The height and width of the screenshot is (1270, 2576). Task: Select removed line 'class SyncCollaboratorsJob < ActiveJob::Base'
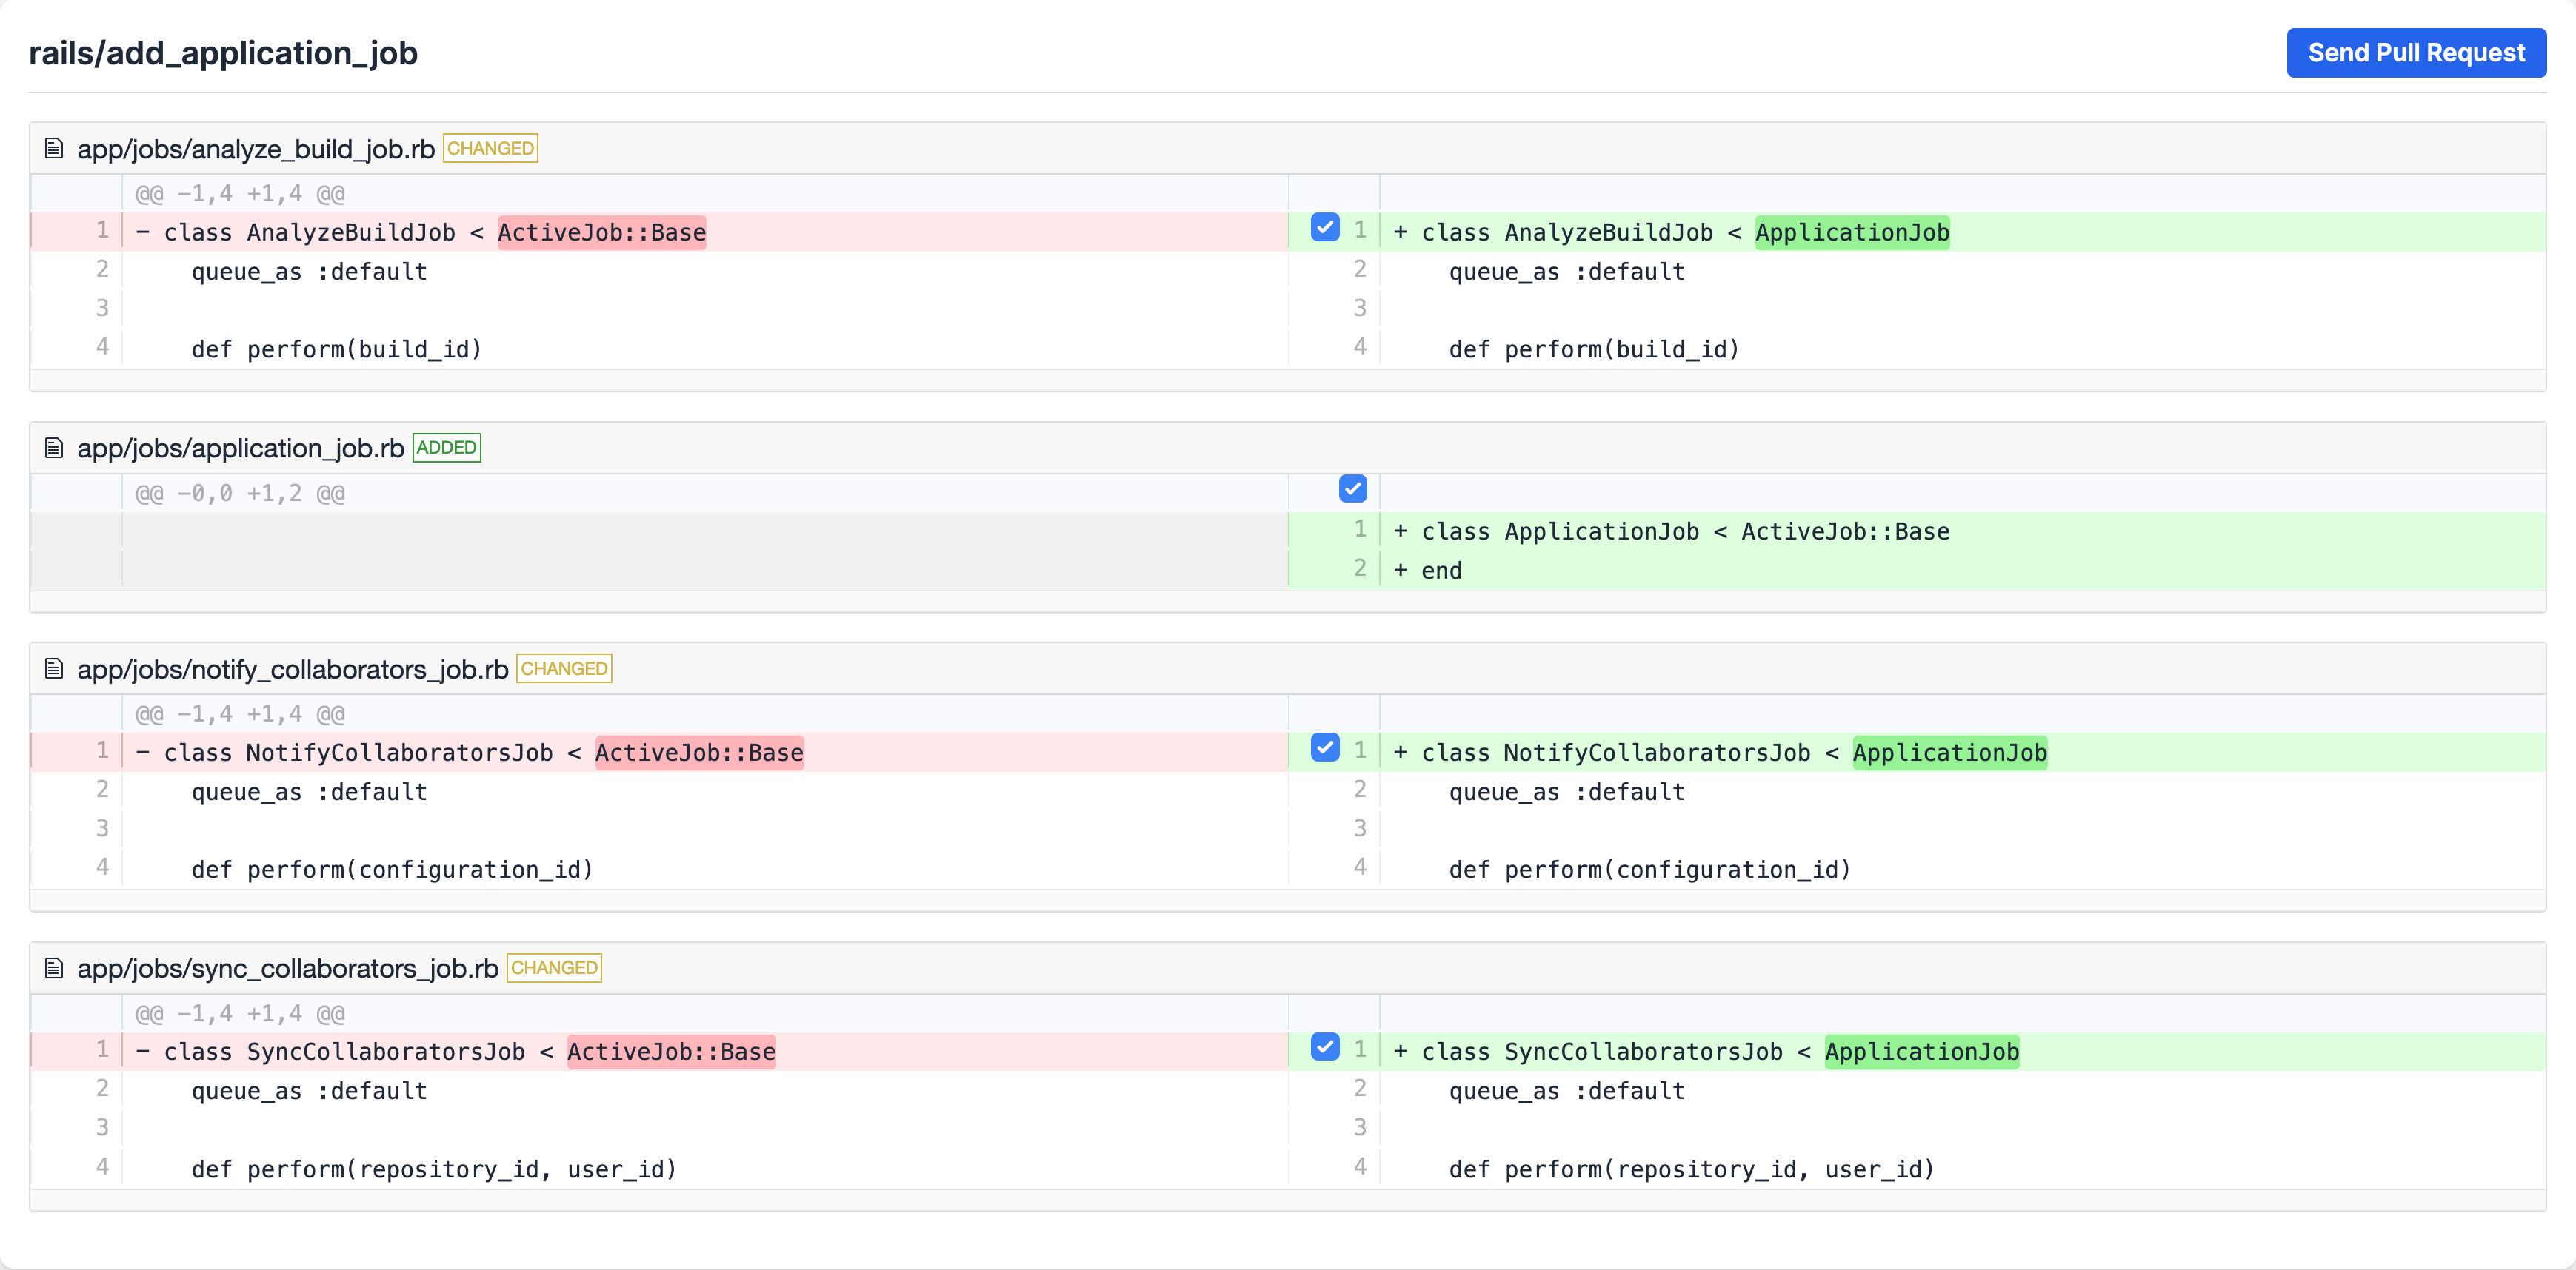(x=659, y=1051)
